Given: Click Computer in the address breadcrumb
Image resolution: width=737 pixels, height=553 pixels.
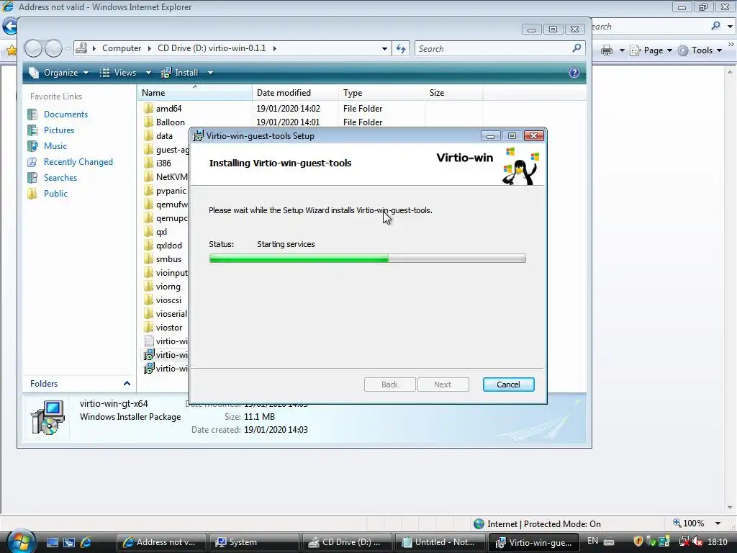Looking at the screenshot, I should coord(122,48).
